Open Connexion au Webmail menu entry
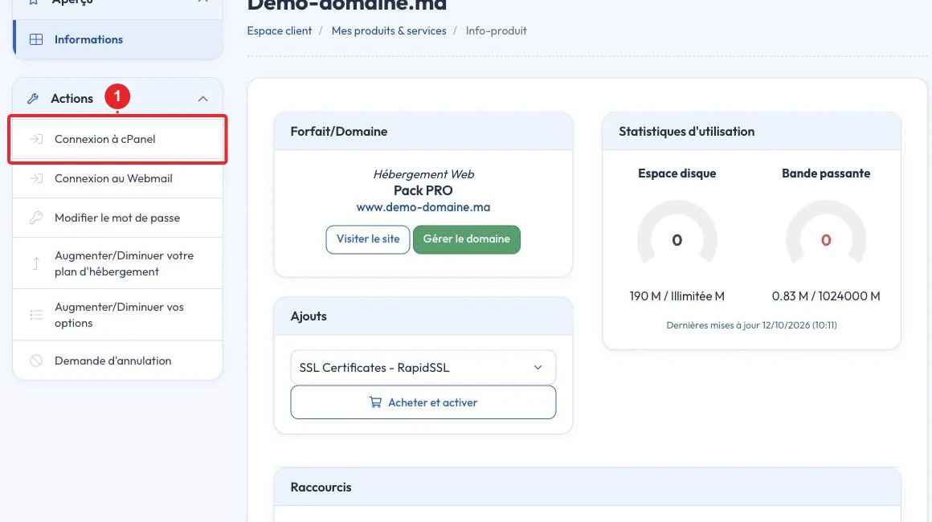 [117, 178]
